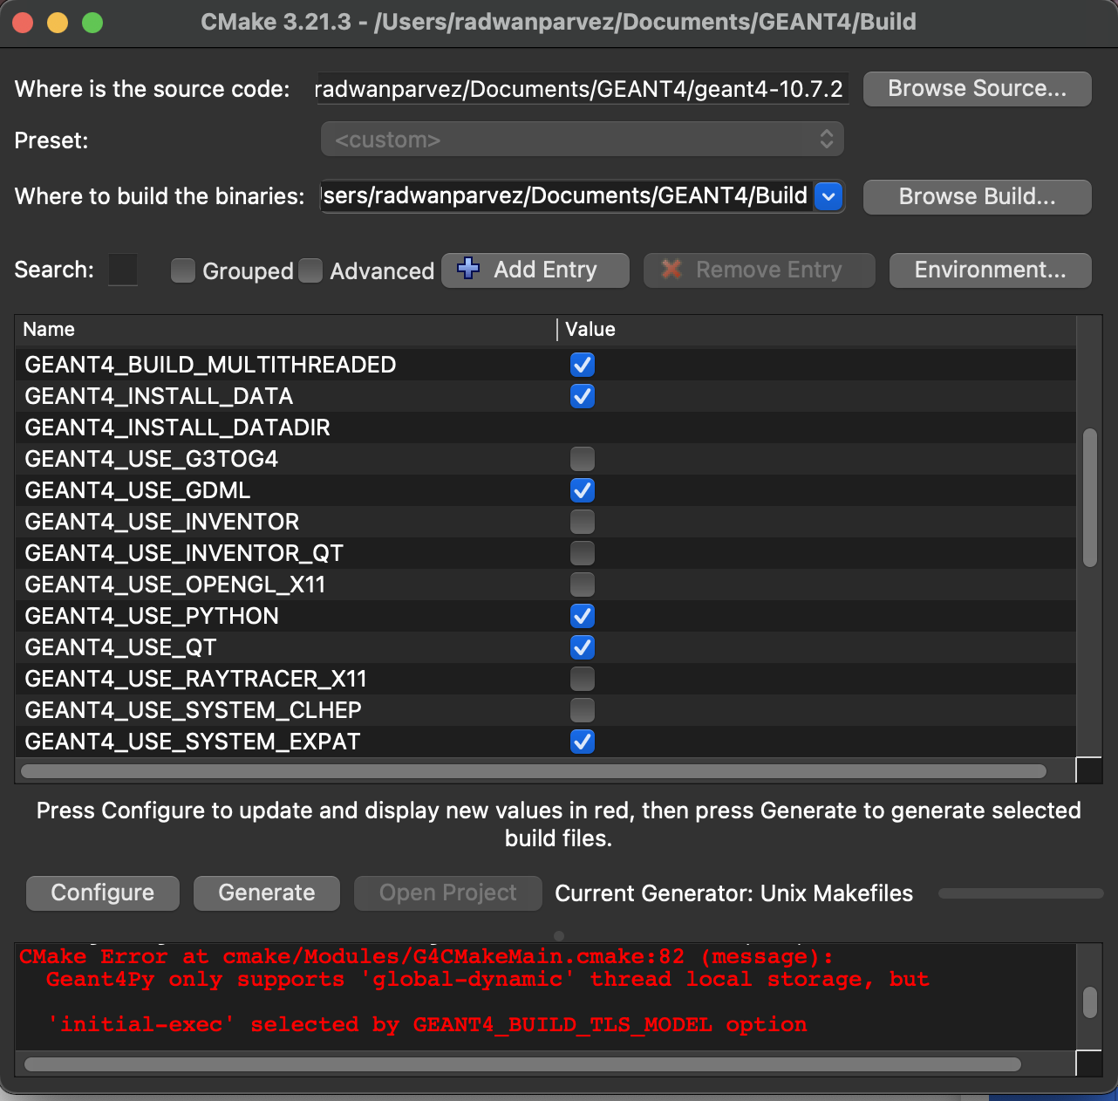
Task: Click Browse Build button
Action: click(x=977, y=197)
